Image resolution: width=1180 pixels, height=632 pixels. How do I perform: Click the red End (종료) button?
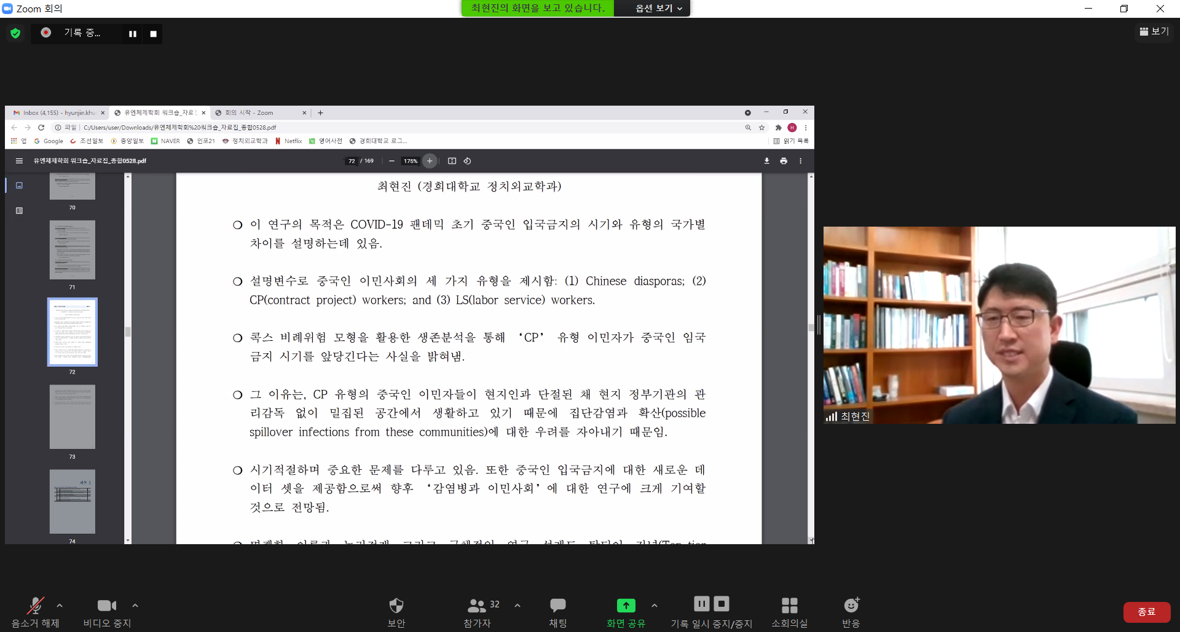click(1146, 612)
